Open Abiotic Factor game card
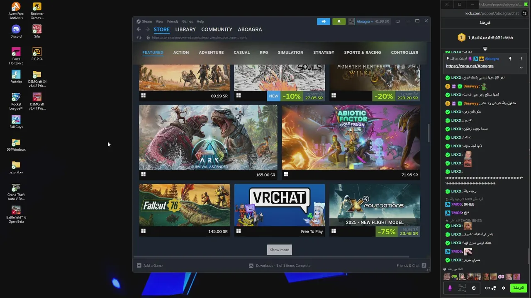 pos(351,142)
